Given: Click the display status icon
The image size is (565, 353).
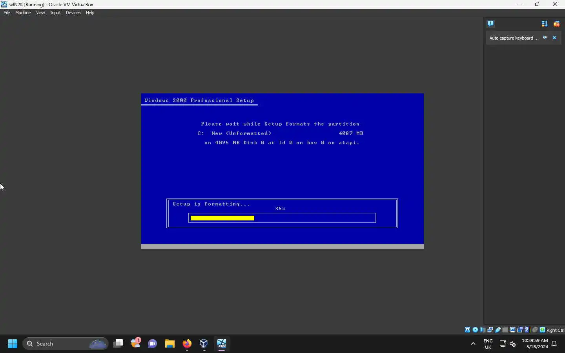Looking at the screenshot, I should click(x=512, y=330).
